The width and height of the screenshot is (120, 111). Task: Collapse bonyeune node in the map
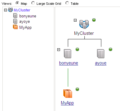point(58,49)
